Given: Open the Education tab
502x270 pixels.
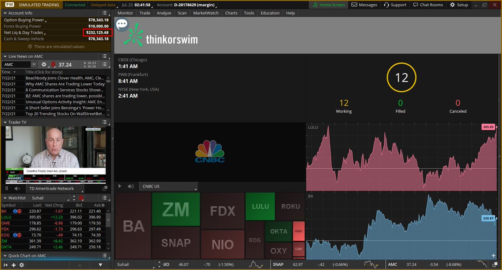Looking at the screenshot, I should pyautogui.click(x=270, y=13).
